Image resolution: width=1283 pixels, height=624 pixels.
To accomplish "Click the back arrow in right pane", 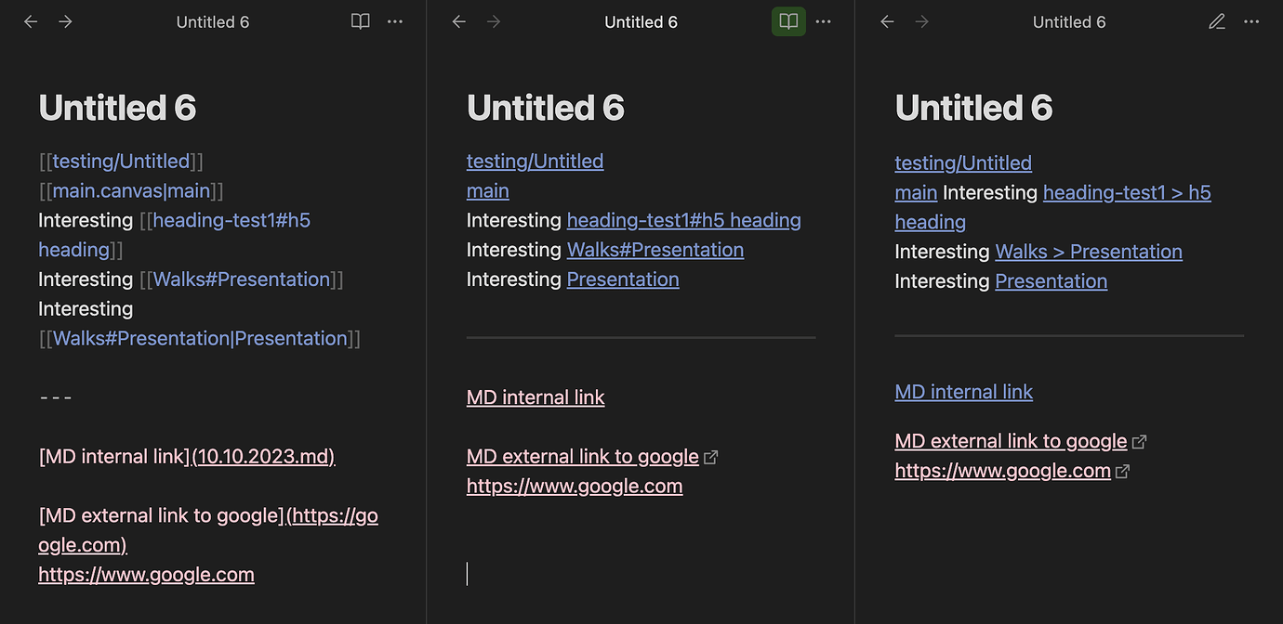I will point(886,21).
